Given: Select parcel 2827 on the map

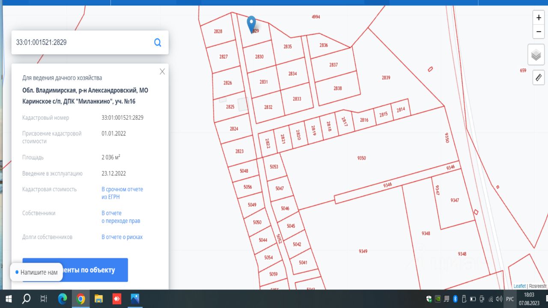Looking at the screenshot, I should [223, 57].
